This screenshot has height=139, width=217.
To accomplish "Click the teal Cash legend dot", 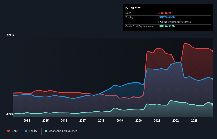I will pyautogui.click(x=46, y=131).
